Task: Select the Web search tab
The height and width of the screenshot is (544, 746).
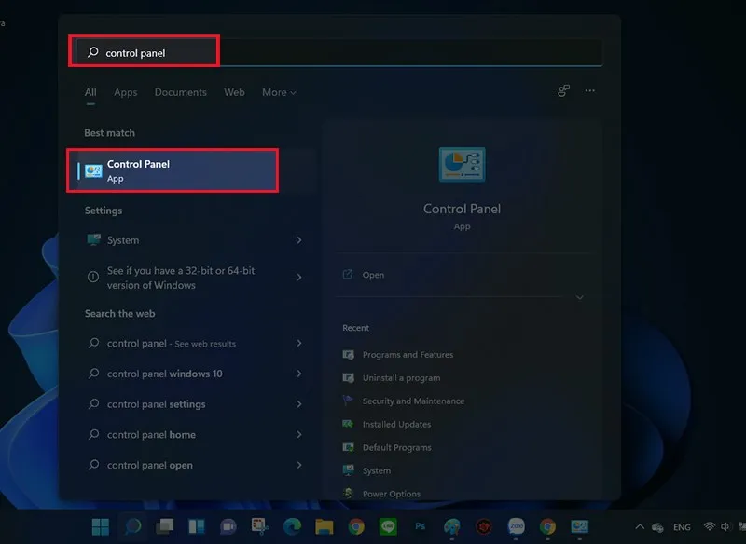Action: point(234,92)
